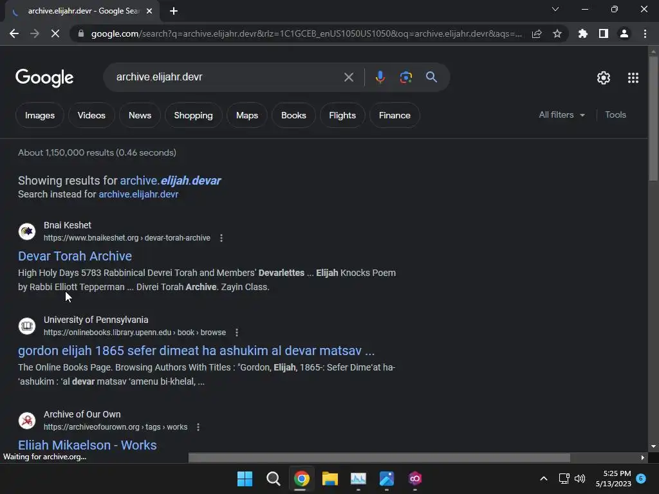Image resolution: width=659 pixels, height=494 pixels.
Task: Open Windows Start menu
Action: coord(245,479)
